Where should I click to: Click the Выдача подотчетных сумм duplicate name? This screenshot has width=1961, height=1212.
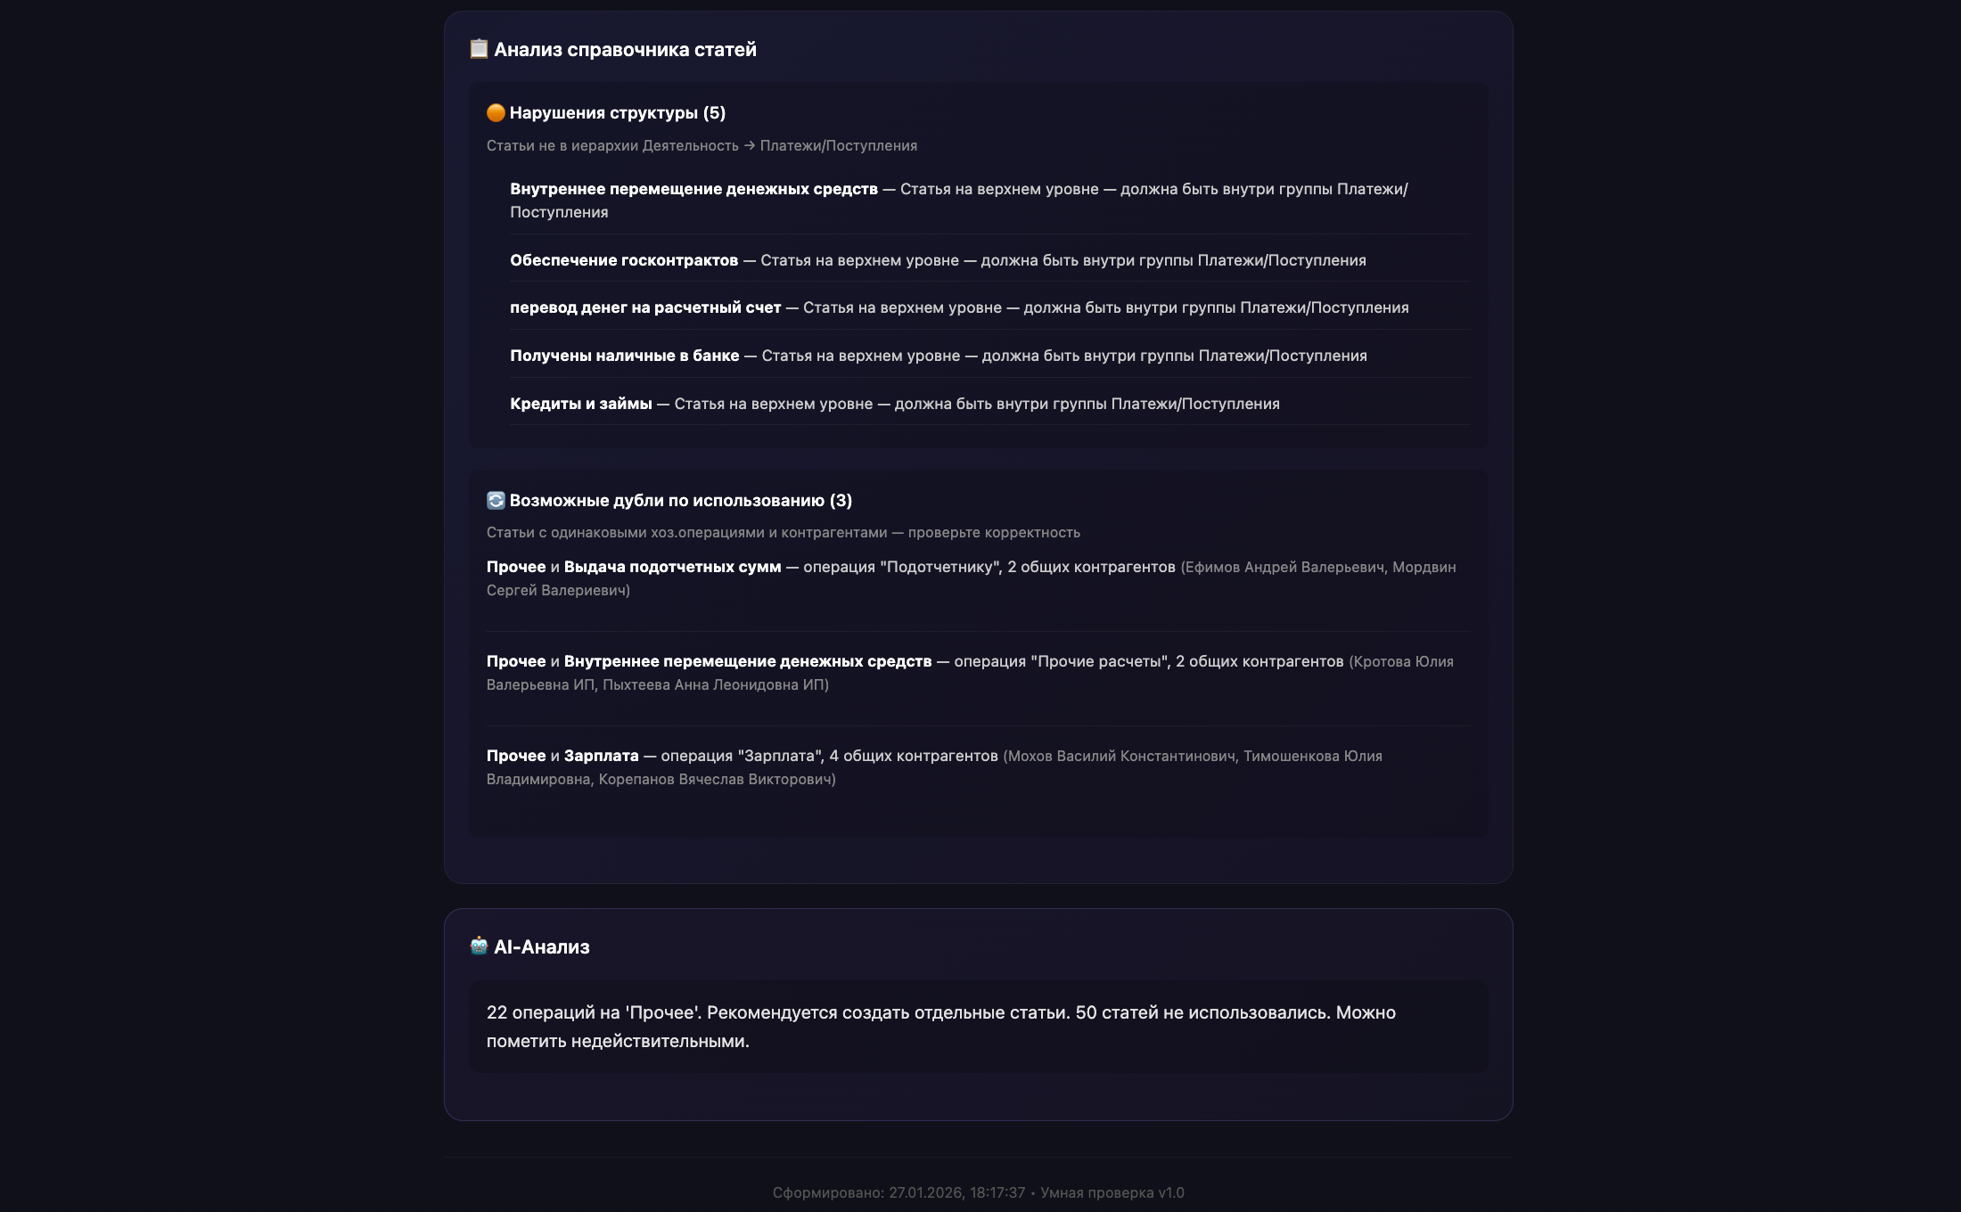tap(672, 567)
